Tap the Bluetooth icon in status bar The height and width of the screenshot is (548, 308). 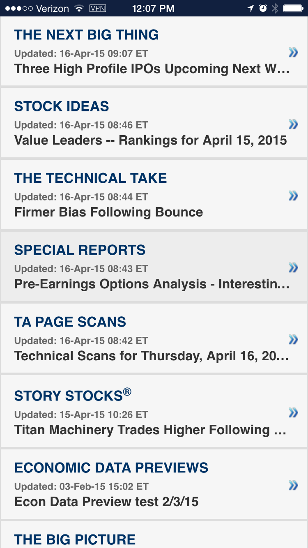[x=275, y=8]
